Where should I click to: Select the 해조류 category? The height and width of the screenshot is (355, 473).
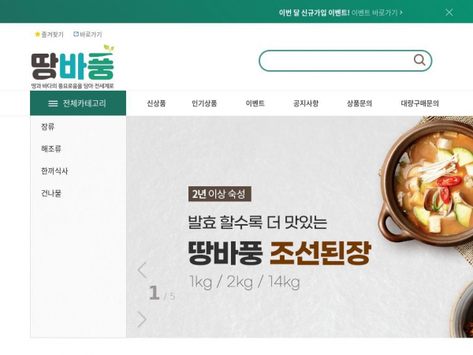click(x=51, y=149)
